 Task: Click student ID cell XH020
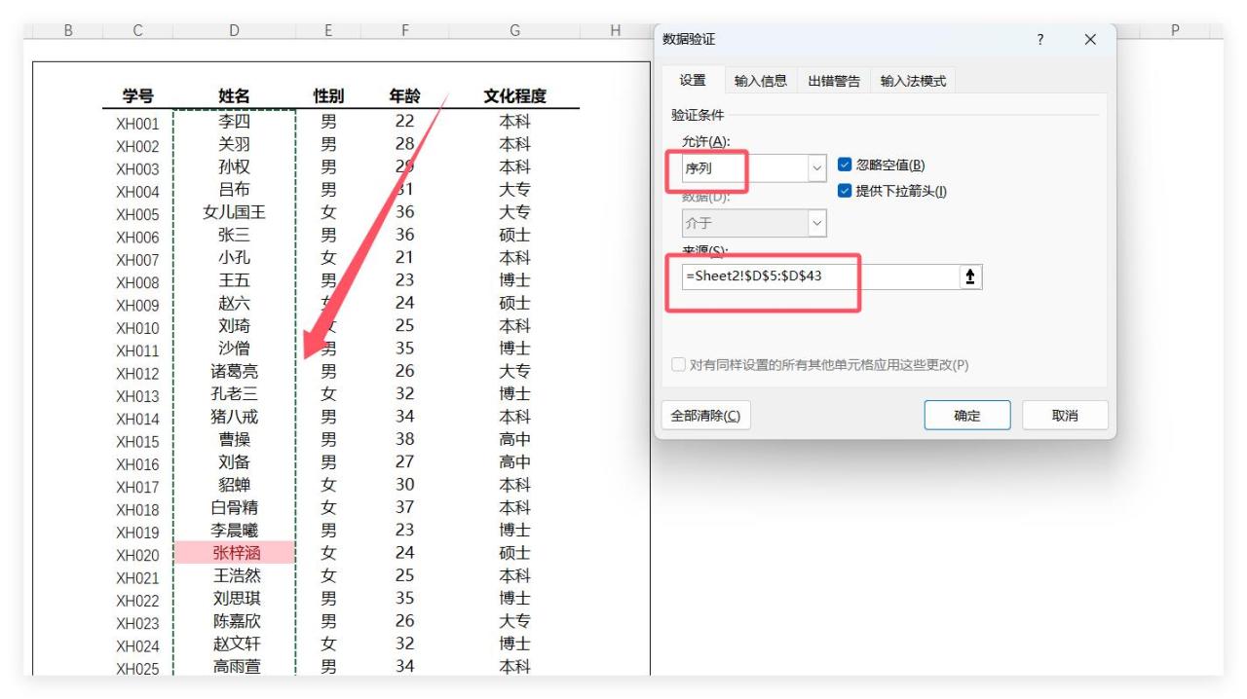click(137, 555)
